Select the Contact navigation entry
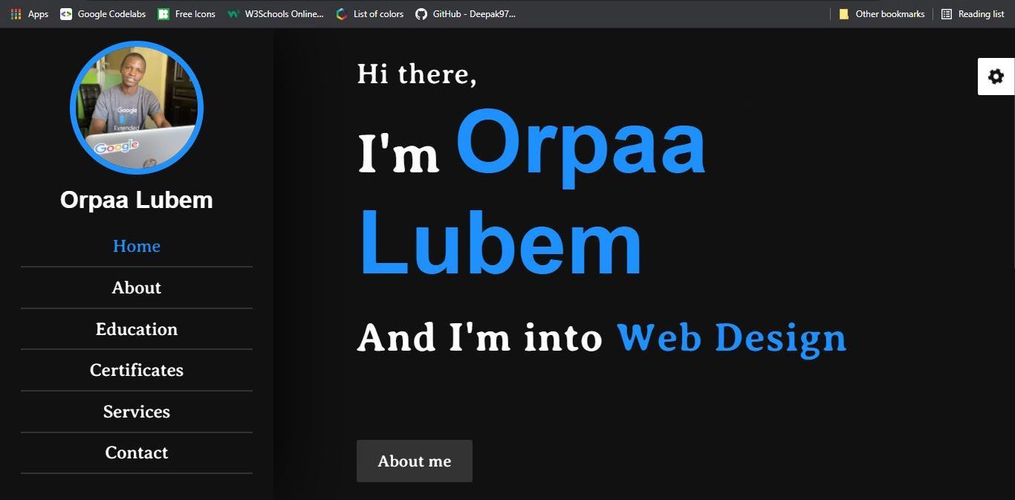The width and height of the screenshot is (1015, 500). pyautogui.click(x=137, y=452)
